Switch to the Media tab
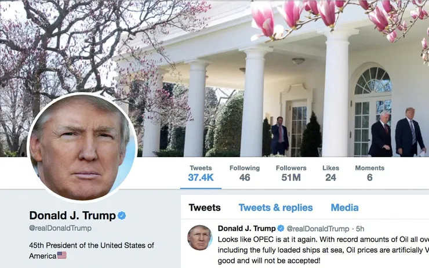429x268 pixels. [344, 208]
